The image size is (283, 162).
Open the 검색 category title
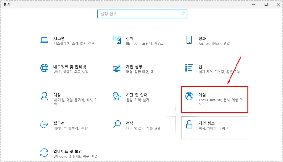[x=130, y=123]
